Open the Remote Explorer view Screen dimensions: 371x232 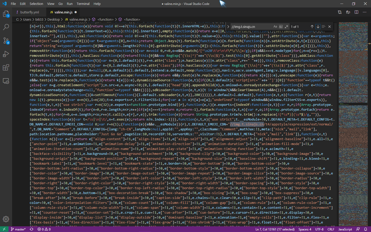click(6, 81)
